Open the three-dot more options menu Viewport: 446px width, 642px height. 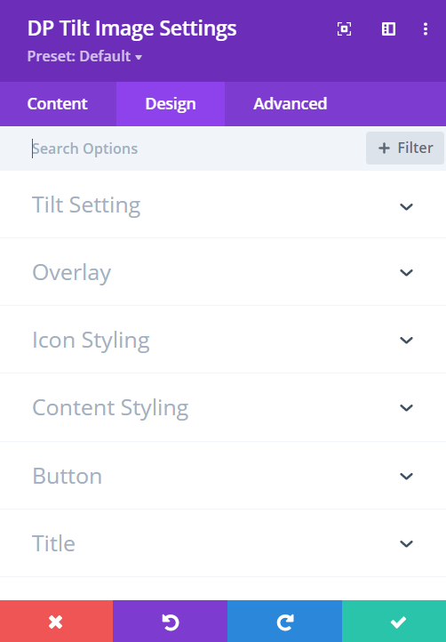[x=426, y=29]
